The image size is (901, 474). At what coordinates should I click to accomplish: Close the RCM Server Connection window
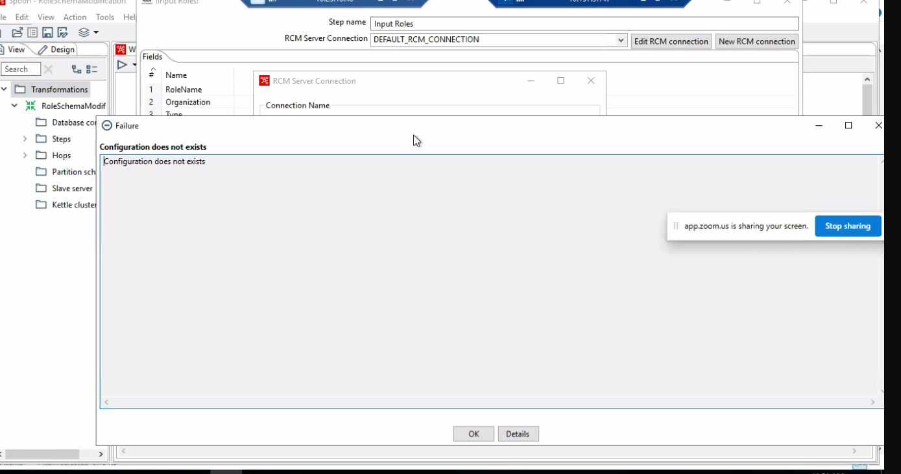[591, 81]
